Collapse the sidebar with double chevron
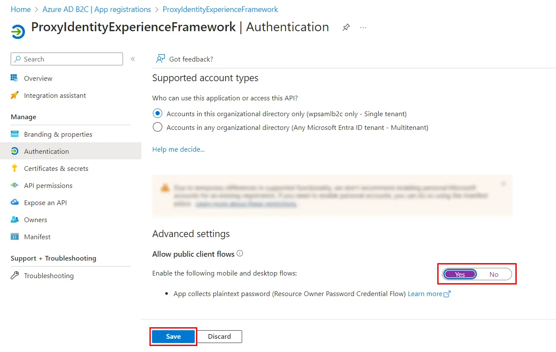 [133, 59]
